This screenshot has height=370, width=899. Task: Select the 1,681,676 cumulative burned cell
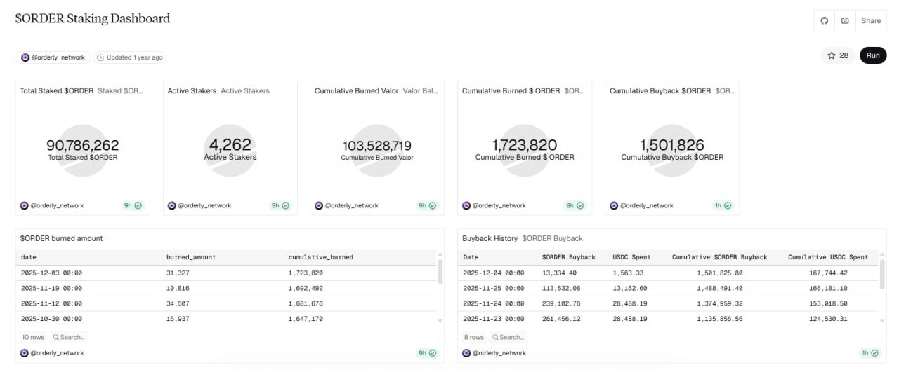tap(306, 303)
